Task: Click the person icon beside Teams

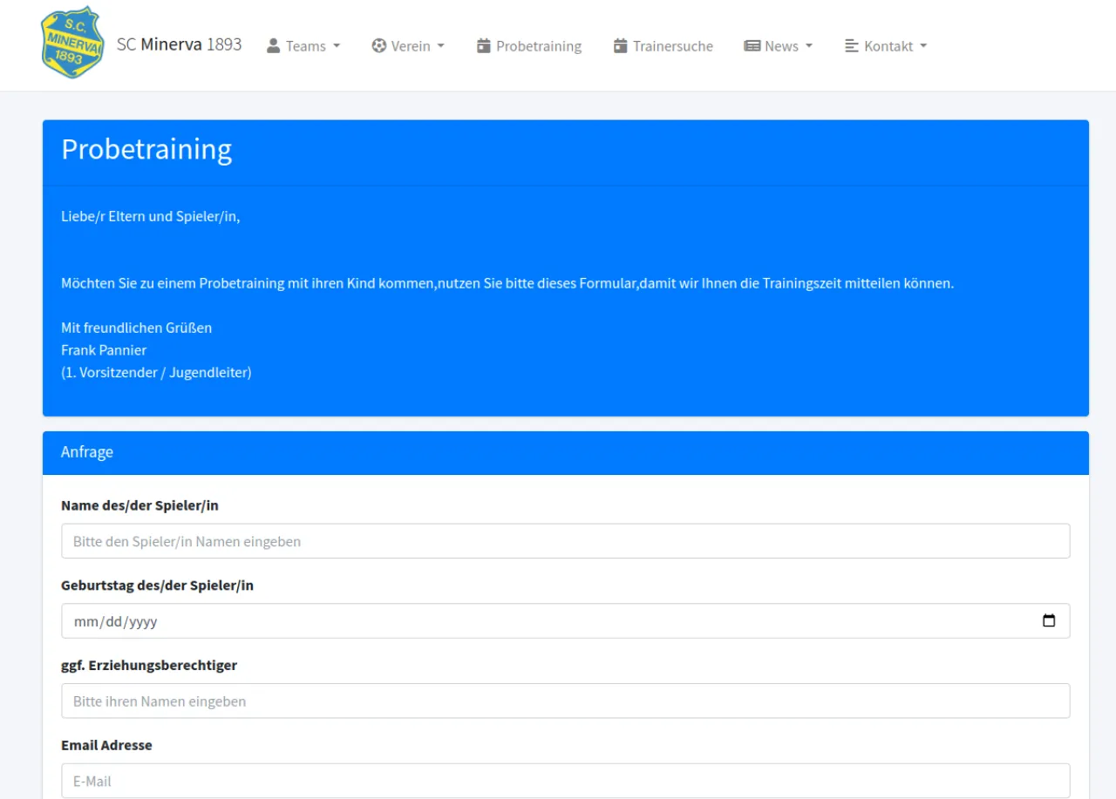Action: tap(273, 45)
